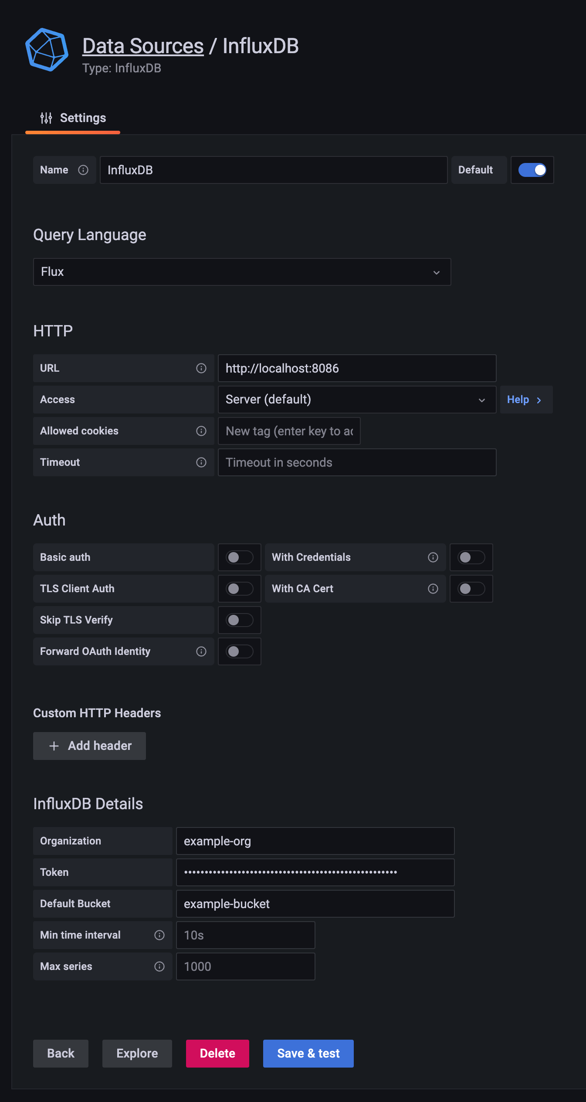Screen dimensions: 586x1102
Task: Click the Token password field
Action: 315,872
